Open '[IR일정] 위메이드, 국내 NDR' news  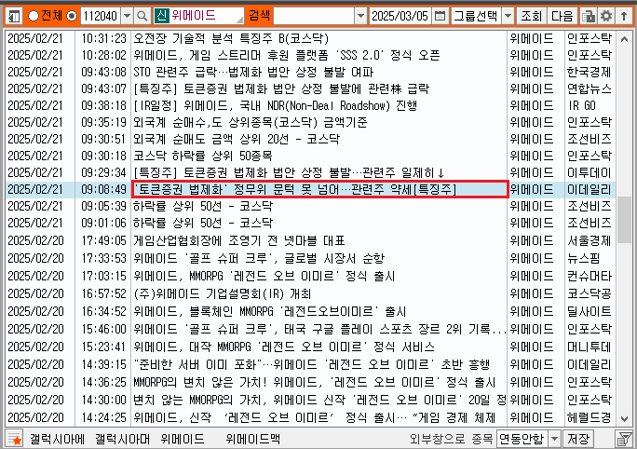point(276,105)
